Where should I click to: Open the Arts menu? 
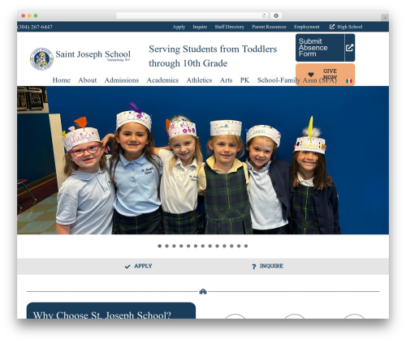tap(226, 80)
